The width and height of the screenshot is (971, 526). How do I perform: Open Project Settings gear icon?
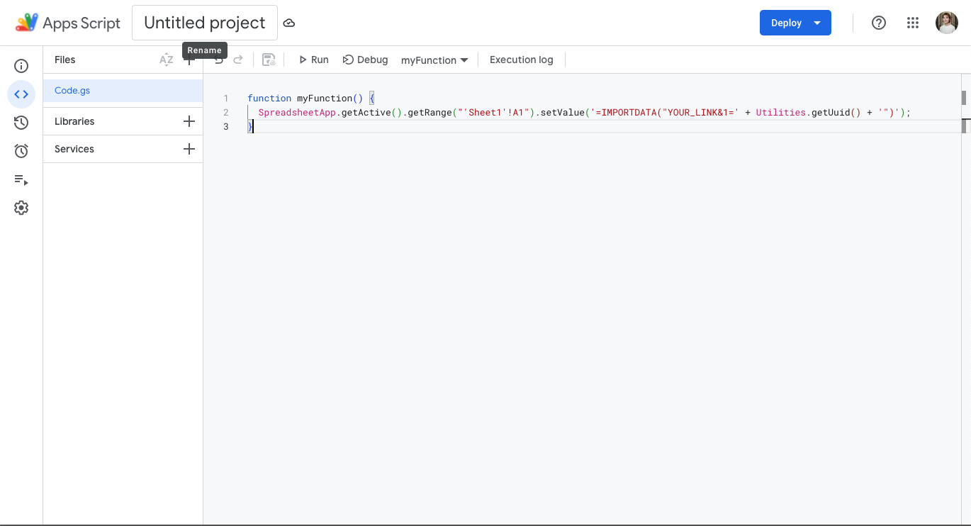point(21,208)
